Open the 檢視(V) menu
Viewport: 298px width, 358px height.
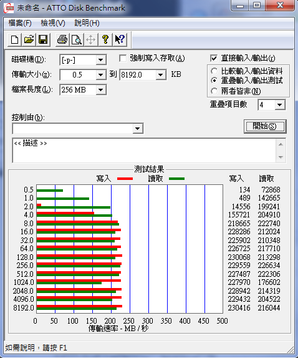(53, 23)
